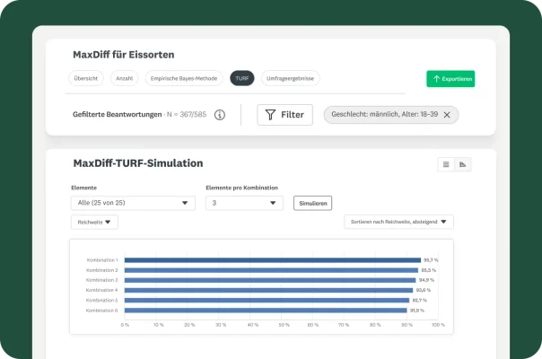Viewport: 542px width, 359px height.
Task: Switch to bar chart view icon
Action: click(x=463, y=164)
